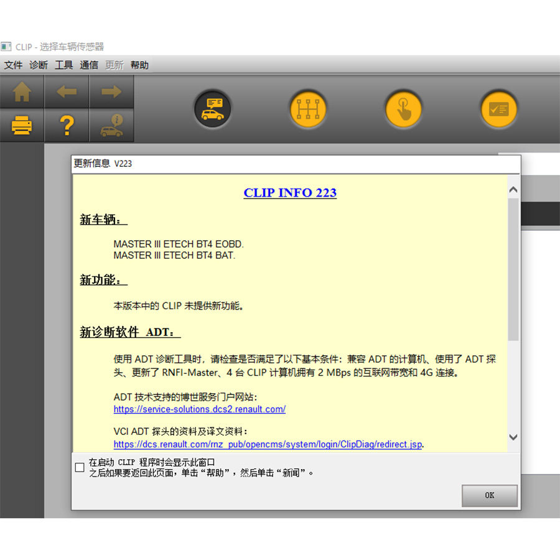This screenshot has width=560, height=560.
Task: Open the checklist report icon
Action: click(x=498, y=108)
